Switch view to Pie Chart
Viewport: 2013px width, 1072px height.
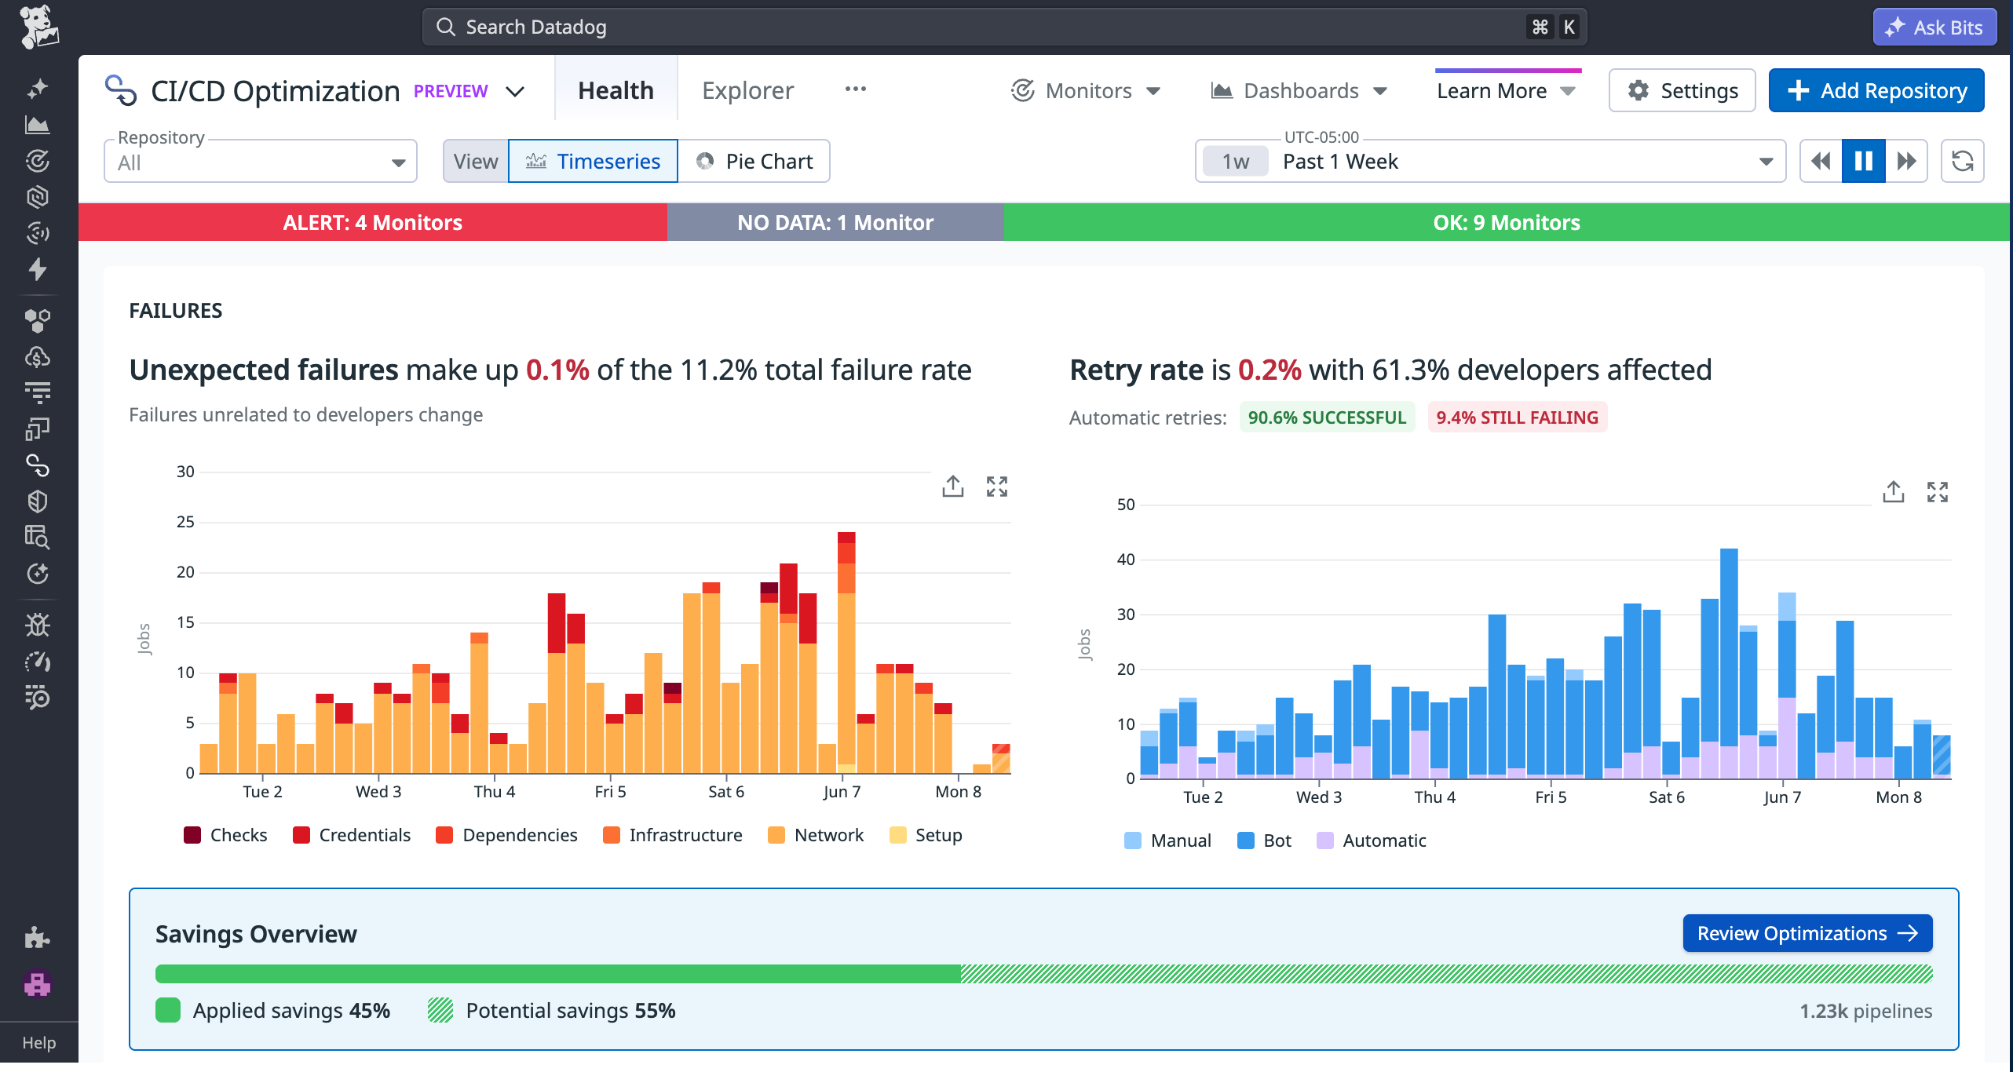(x=754, y=161)
